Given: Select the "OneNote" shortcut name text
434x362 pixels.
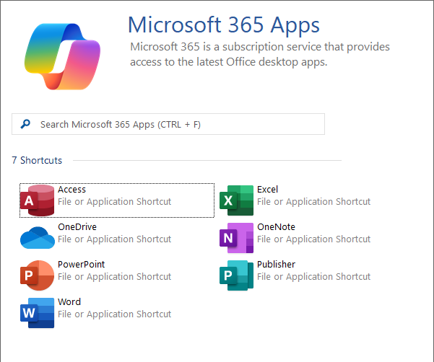Looking at the screenshot, I should coord(276,227).
